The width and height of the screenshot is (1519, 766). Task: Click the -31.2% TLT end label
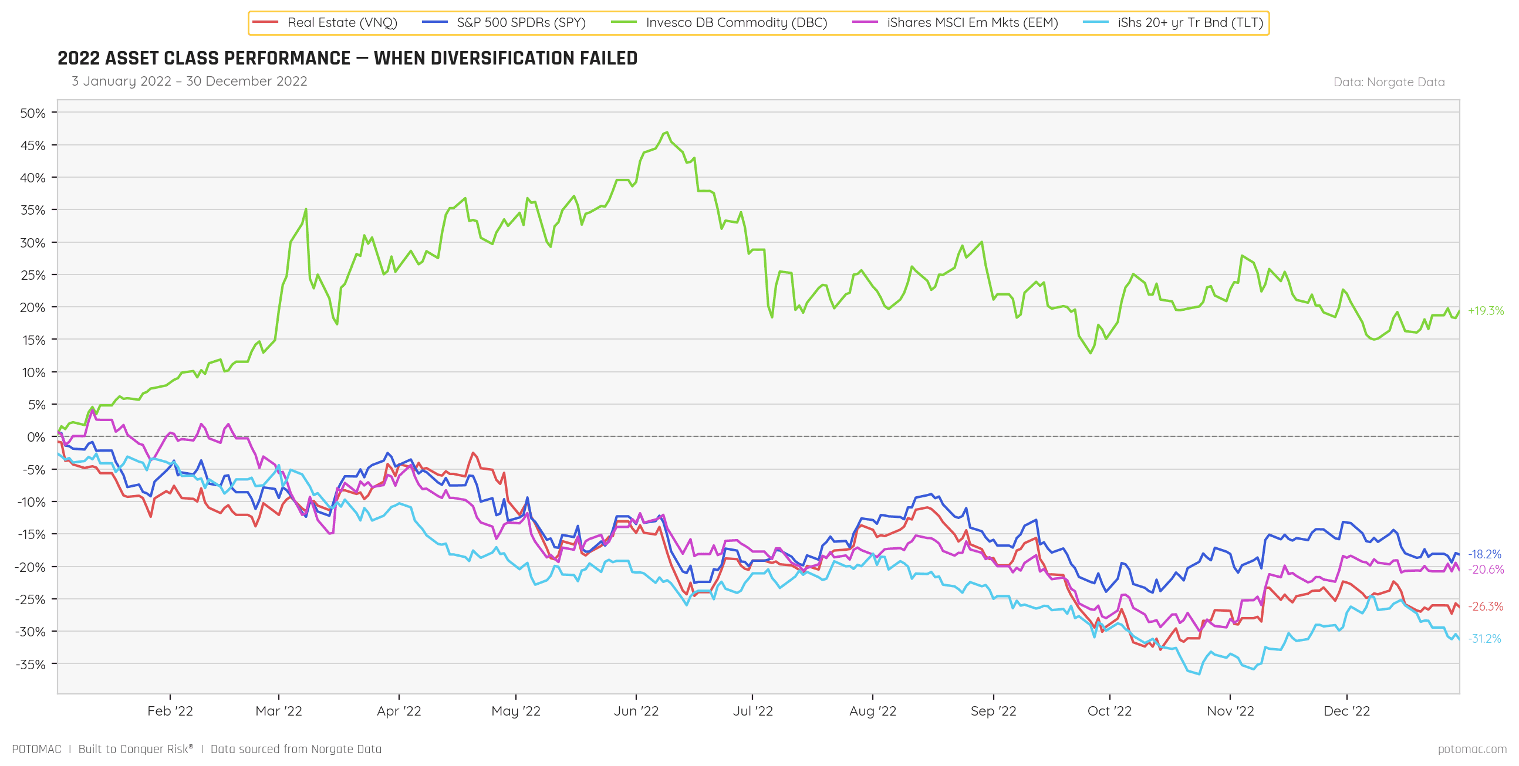point(1484,639)
